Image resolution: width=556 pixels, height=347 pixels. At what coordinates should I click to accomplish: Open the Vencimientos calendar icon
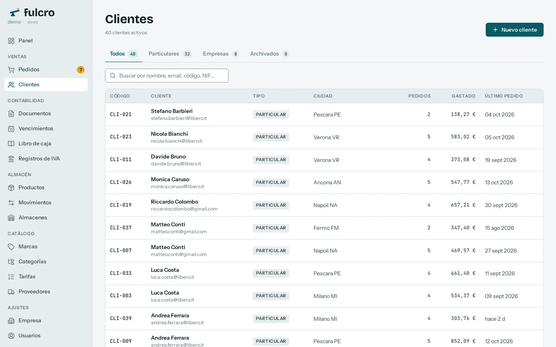(x=11, y=129)
